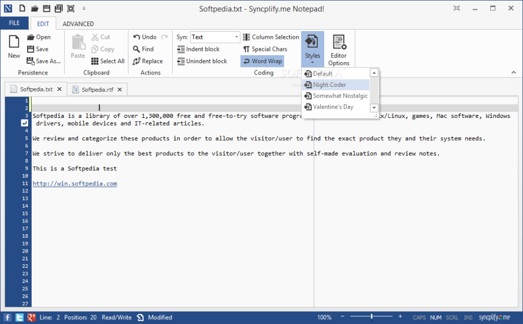Show Special Chars in editor
The width and height of the screenshot is (523, 324).
click(265, 49)
